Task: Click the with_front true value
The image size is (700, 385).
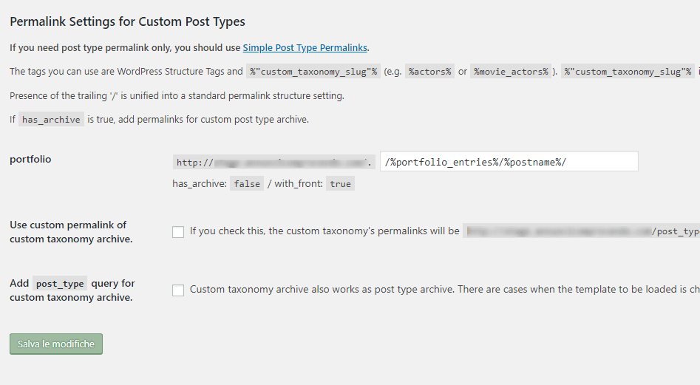Action: 340,184
